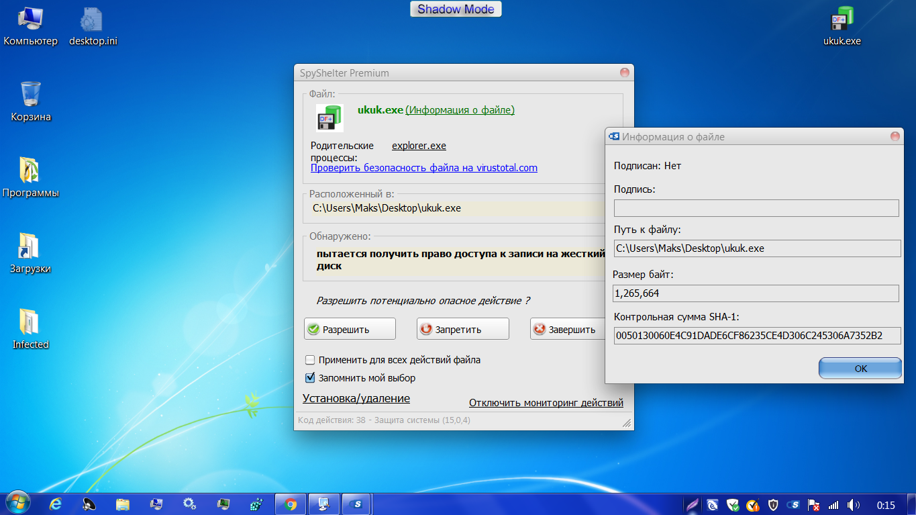
Task: Open the Action Center flag tray icon
Action: [x=813, y=505]
